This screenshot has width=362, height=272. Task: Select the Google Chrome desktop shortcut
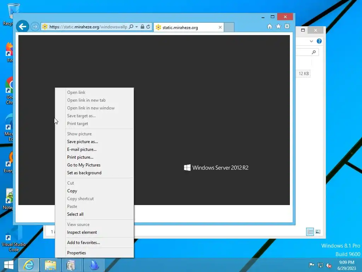coord(9,91)
